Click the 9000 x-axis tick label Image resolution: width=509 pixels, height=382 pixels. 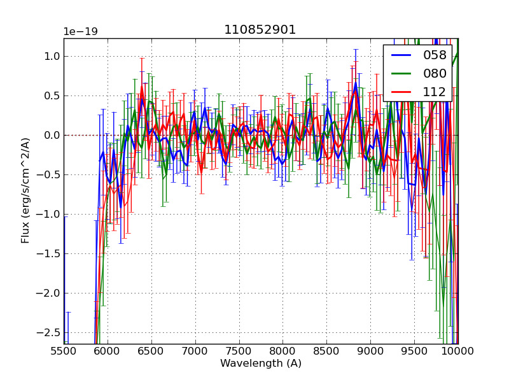[x=371, y=351]
